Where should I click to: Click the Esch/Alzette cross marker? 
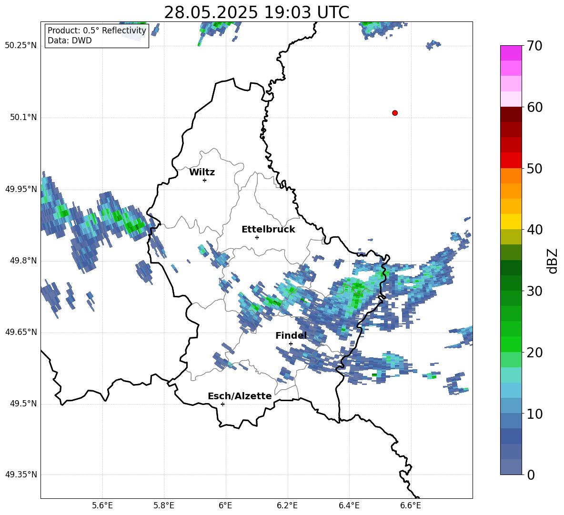pos(222,404)
